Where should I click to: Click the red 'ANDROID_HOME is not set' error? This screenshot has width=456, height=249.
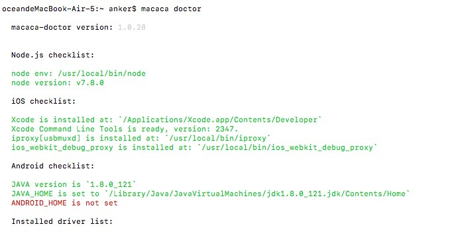click(x=64, y=203)
